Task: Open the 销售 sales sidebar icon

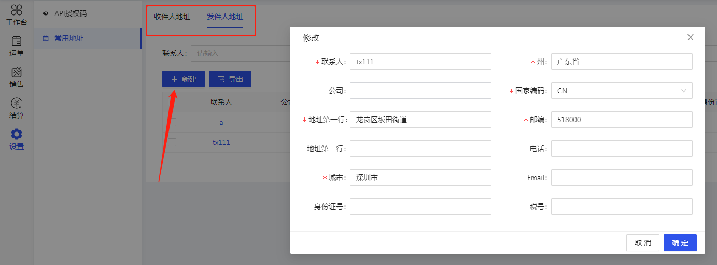Action: (17, 72)
